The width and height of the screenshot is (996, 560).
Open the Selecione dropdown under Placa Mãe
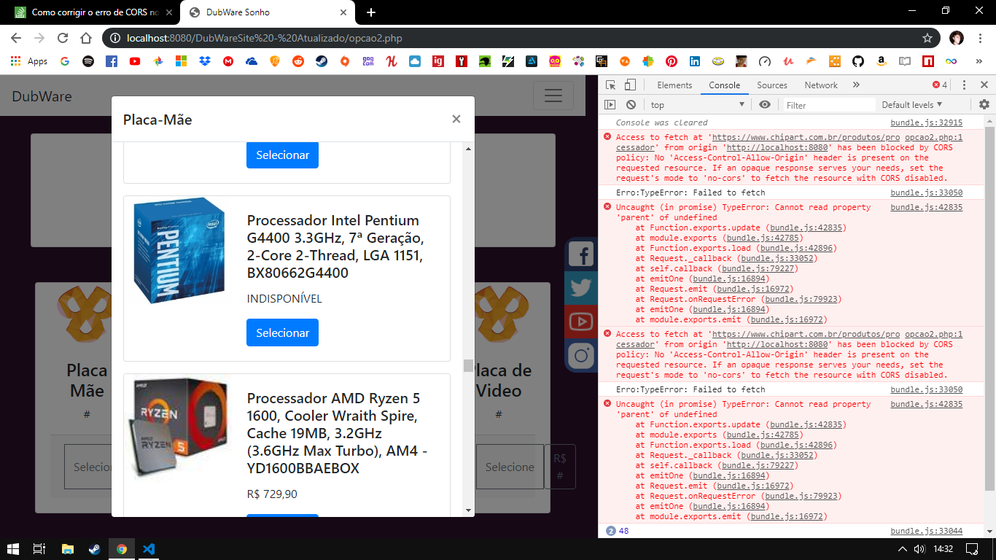[88, 467]
